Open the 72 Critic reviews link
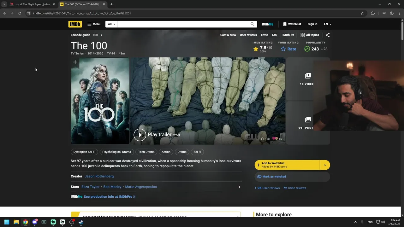Image resolution: width=404 pixels, height=227 pixels. point(294,188)
